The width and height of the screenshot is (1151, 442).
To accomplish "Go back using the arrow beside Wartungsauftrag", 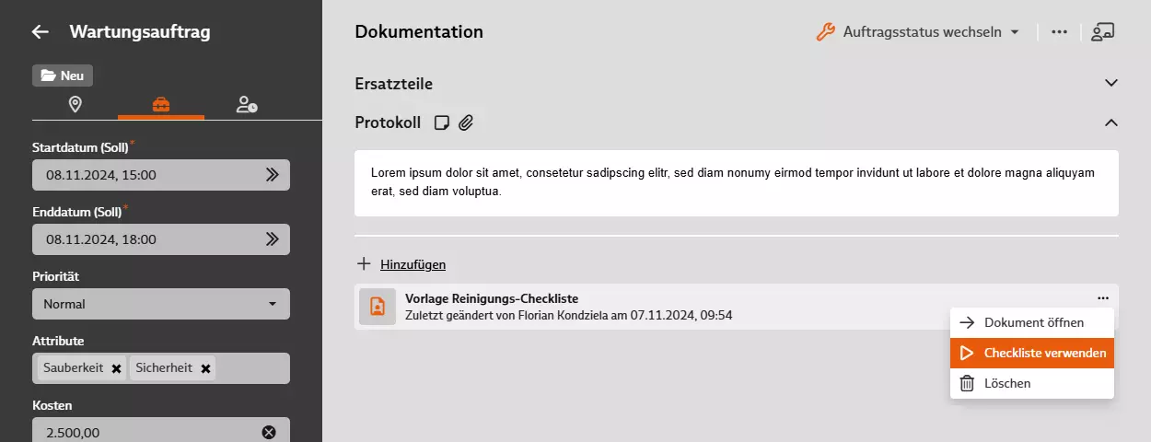I will 40,32.
